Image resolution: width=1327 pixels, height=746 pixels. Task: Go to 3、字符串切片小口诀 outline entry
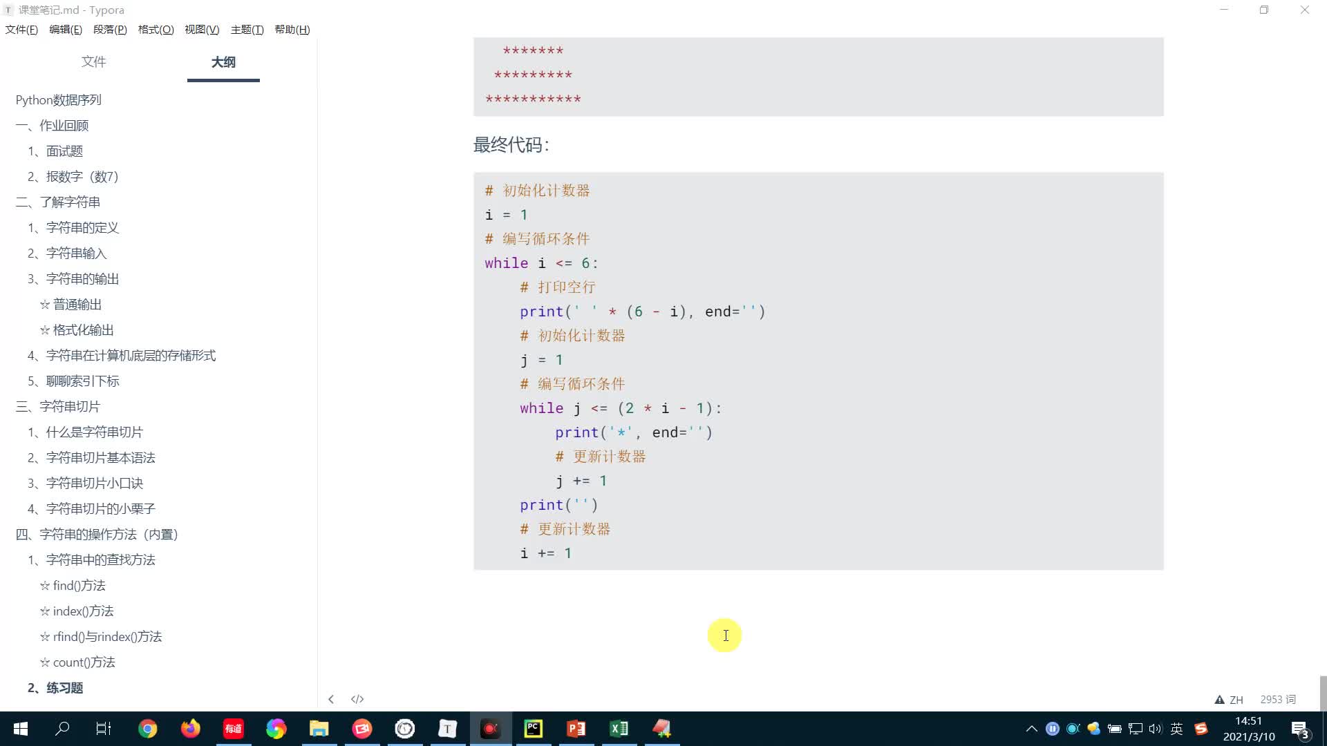(x=86, y=484)
